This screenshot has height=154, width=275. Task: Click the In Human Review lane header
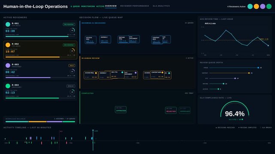coord(91,58)
